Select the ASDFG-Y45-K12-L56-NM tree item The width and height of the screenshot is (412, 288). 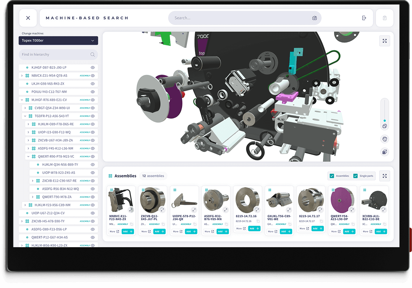61,148
